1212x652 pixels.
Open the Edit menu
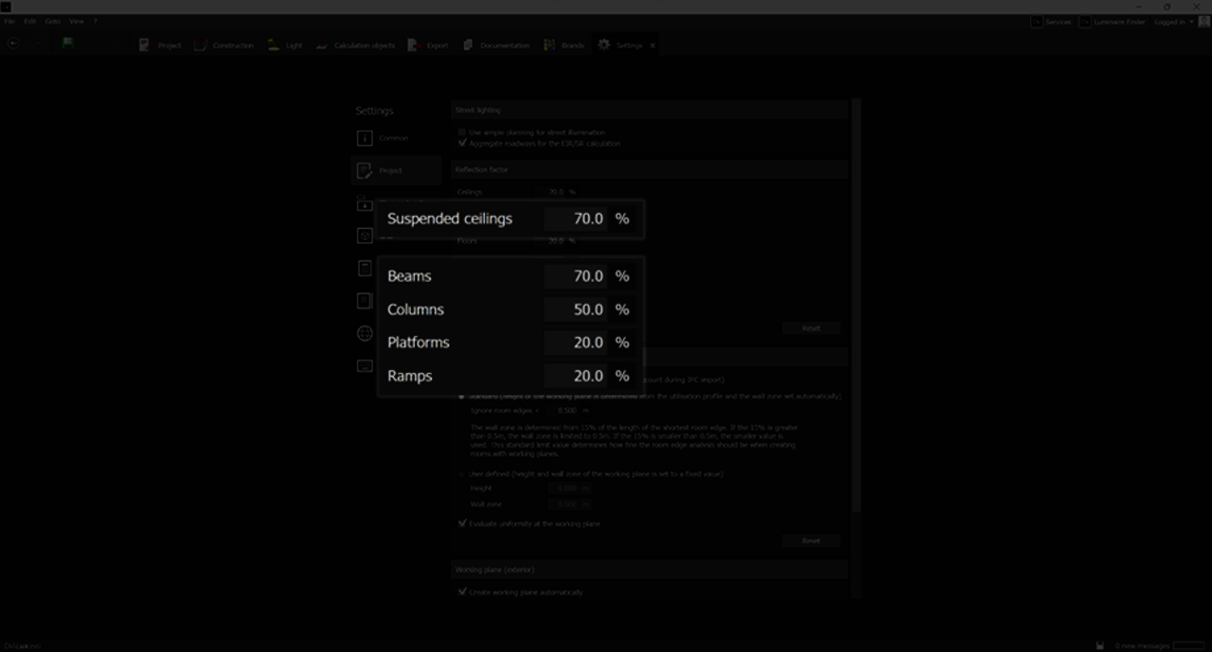pyautogui.click(x=30, y=21)
